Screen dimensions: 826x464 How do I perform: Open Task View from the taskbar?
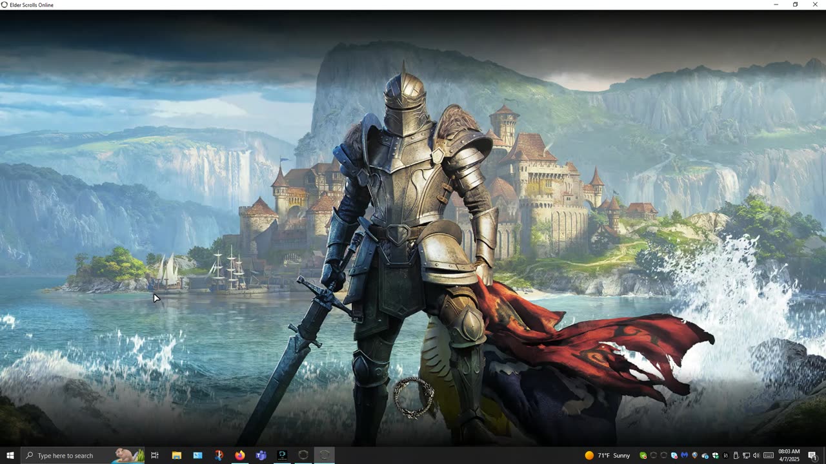pos(155,456)
